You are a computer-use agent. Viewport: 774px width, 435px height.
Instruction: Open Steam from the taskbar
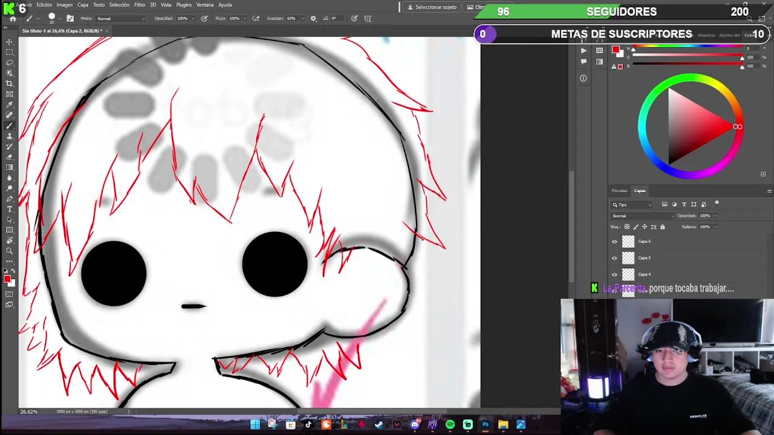point(379,425)
